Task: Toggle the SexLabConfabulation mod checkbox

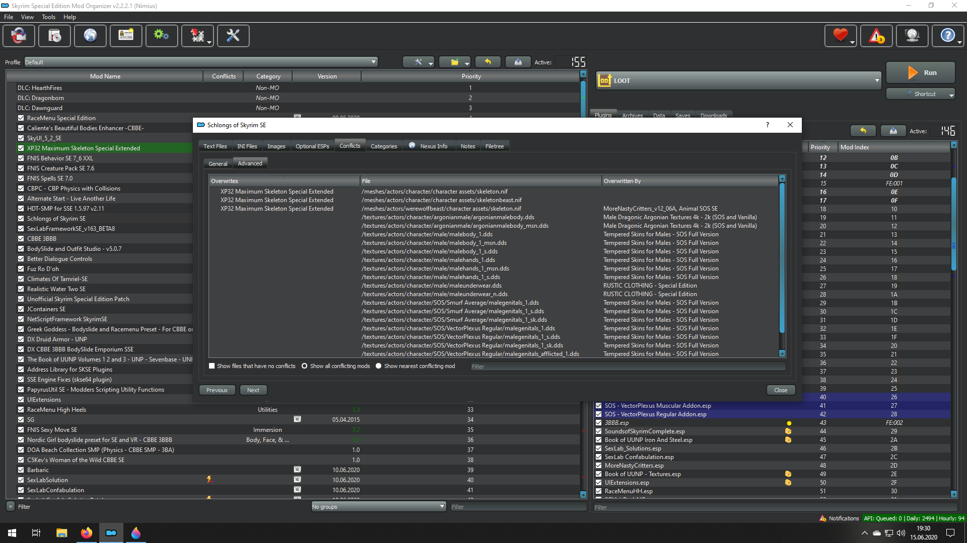Action: click(x=21, y=490)
